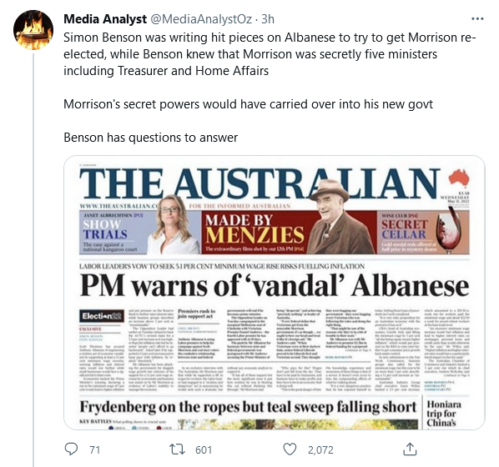Click the share upload icon
Image resolution: width=499 pixels, height=467 pixels.
[410, 449]
